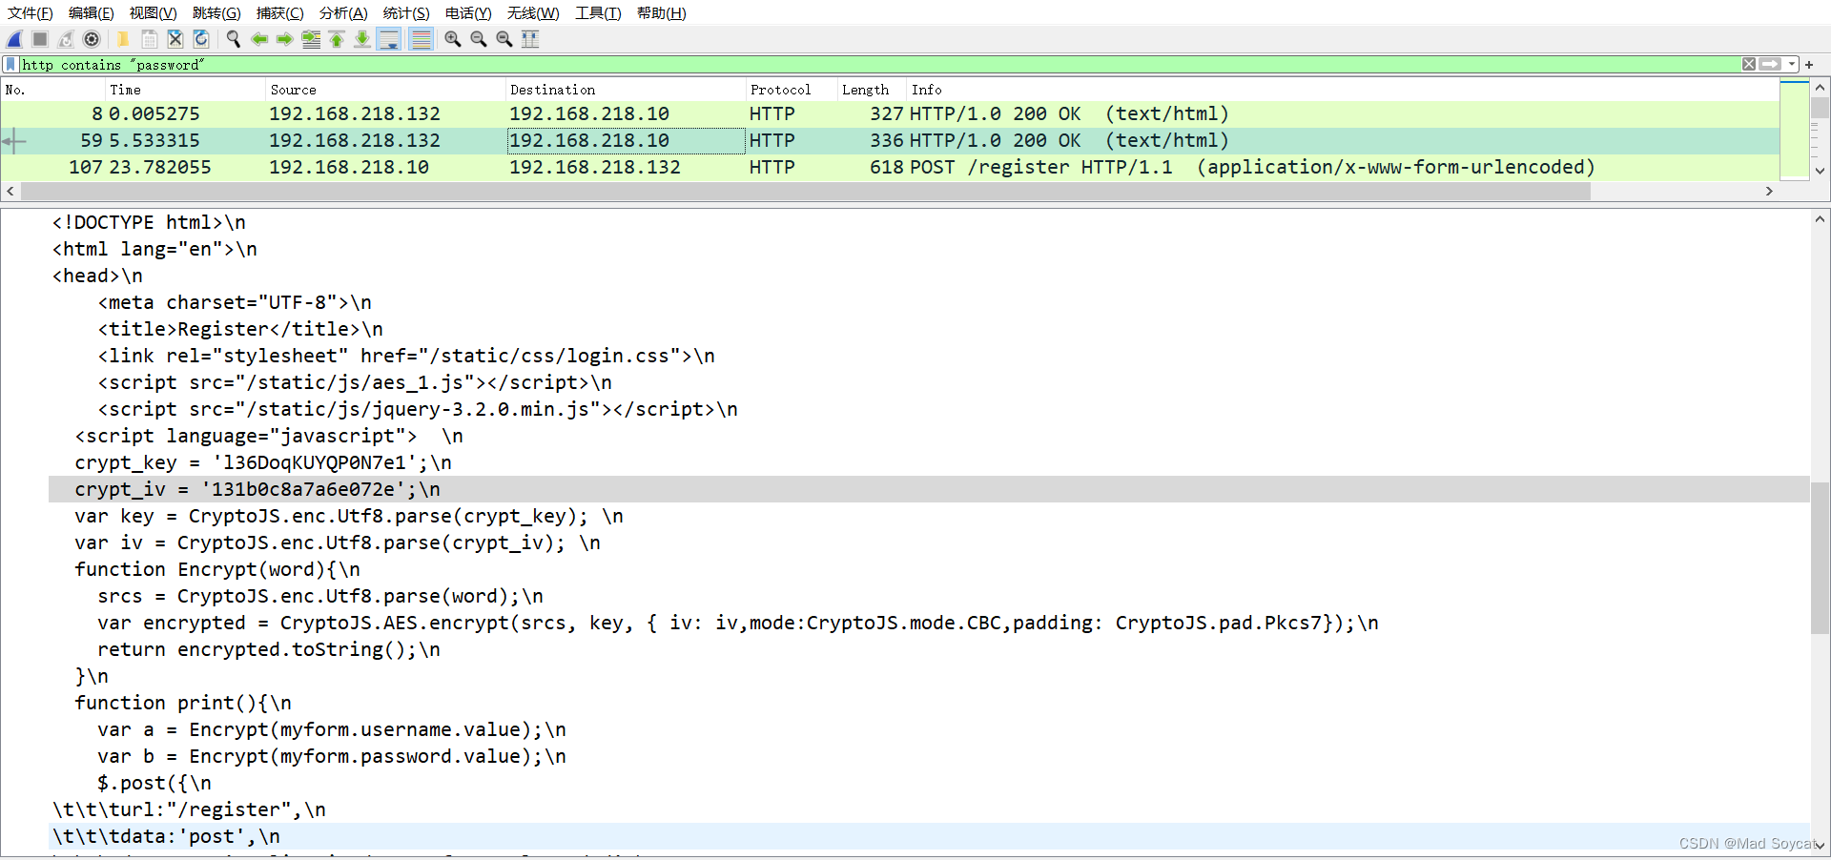Viewport: 1831px width, 860px height.
Task: Select the function Encrypt(word) line
Action: 930,569
